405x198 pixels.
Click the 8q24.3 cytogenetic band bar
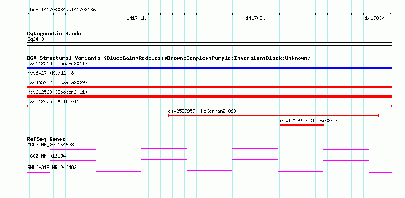[x=209, y=44]
